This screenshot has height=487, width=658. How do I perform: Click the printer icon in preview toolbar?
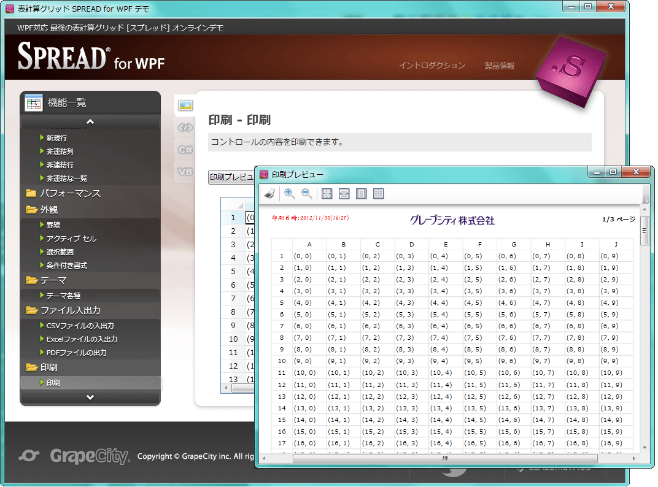[x=269, y=194]
